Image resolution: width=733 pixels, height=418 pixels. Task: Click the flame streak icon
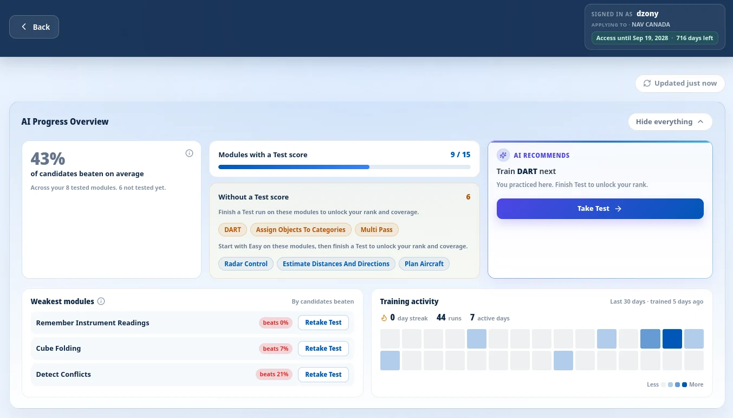point(384,318)
